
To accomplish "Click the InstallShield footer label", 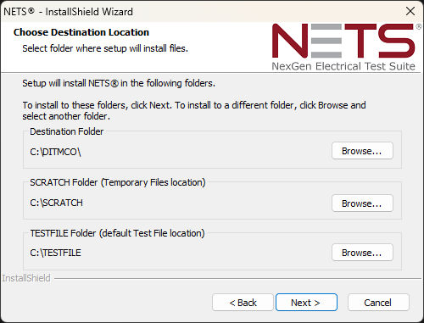I will 26,278.
